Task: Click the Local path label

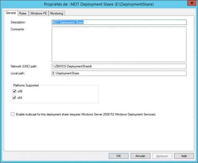Action: click(18, 73)
